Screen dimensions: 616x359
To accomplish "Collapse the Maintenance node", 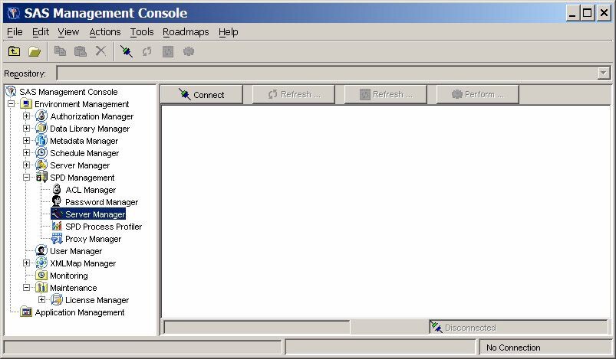I will click(x=26, y=287).
